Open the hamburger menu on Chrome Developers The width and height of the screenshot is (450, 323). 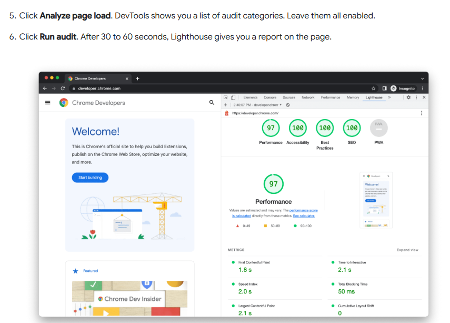point(47,102)
